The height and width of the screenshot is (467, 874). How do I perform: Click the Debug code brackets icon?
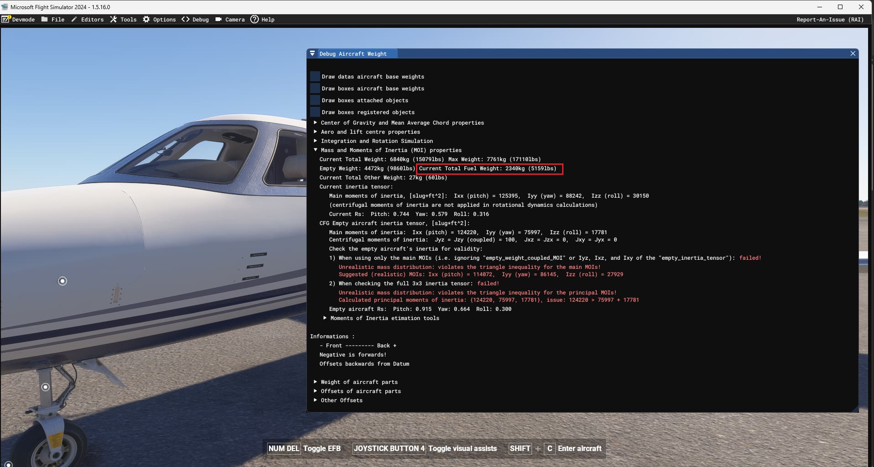coord(185,19)
